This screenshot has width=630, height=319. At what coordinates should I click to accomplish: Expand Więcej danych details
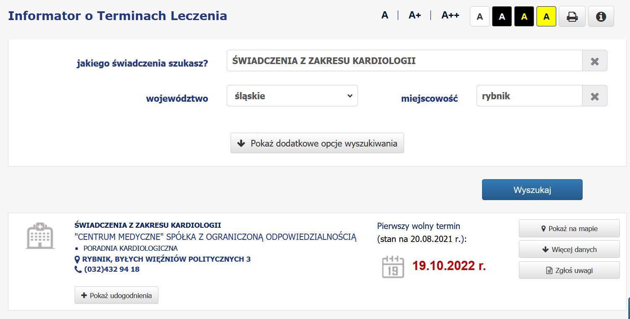pos(569,250)
